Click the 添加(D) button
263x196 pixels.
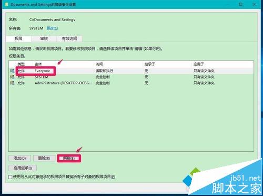pos(19,158)
